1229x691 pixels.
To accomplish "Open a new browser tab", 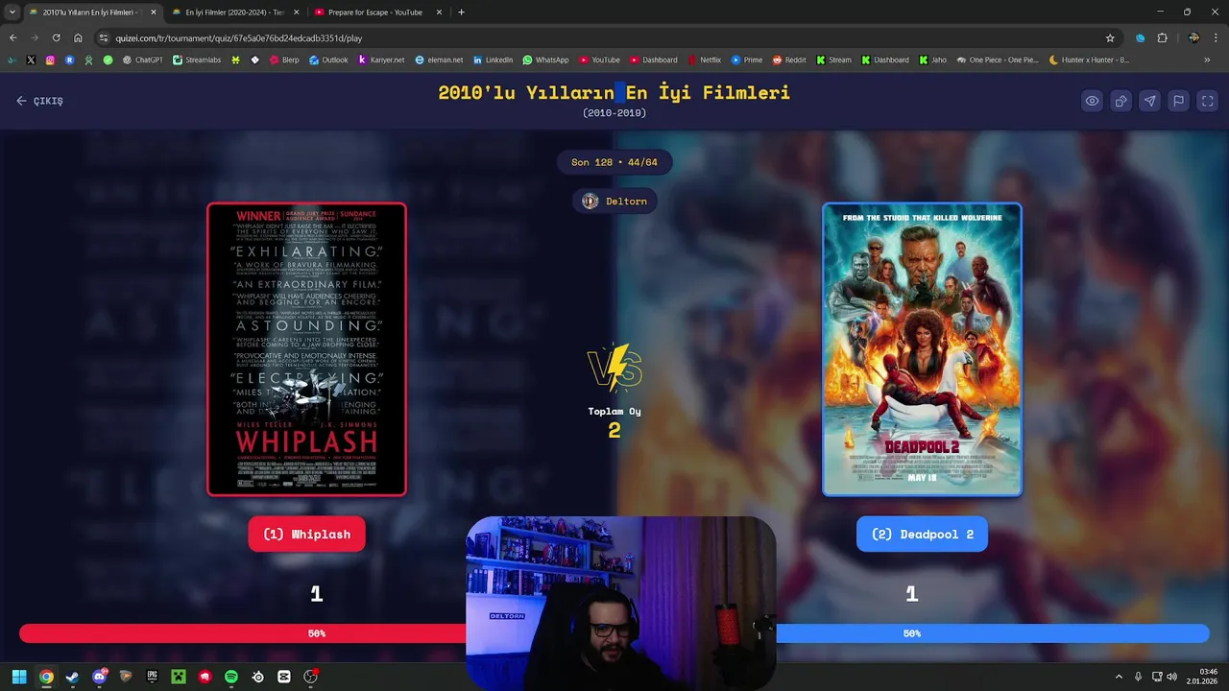I will 461,12.
